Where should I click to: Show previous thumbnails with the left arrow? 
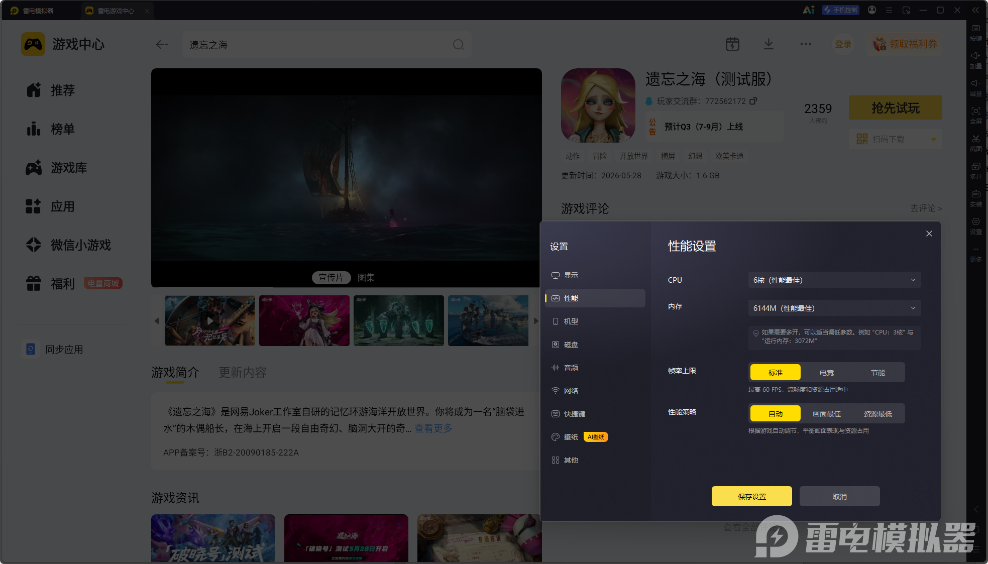pos(157,320)
